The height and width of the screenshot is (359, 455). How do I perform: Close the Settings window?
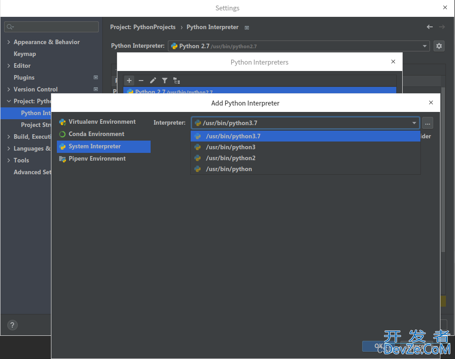tap(445, 8)
